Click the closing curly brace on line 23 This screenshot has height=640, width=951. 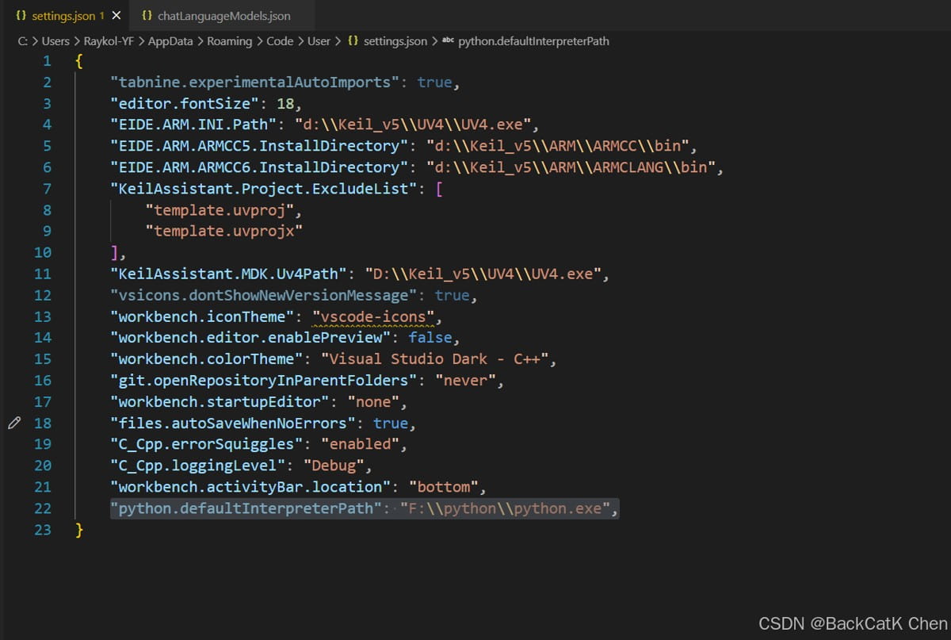(79, 530)
